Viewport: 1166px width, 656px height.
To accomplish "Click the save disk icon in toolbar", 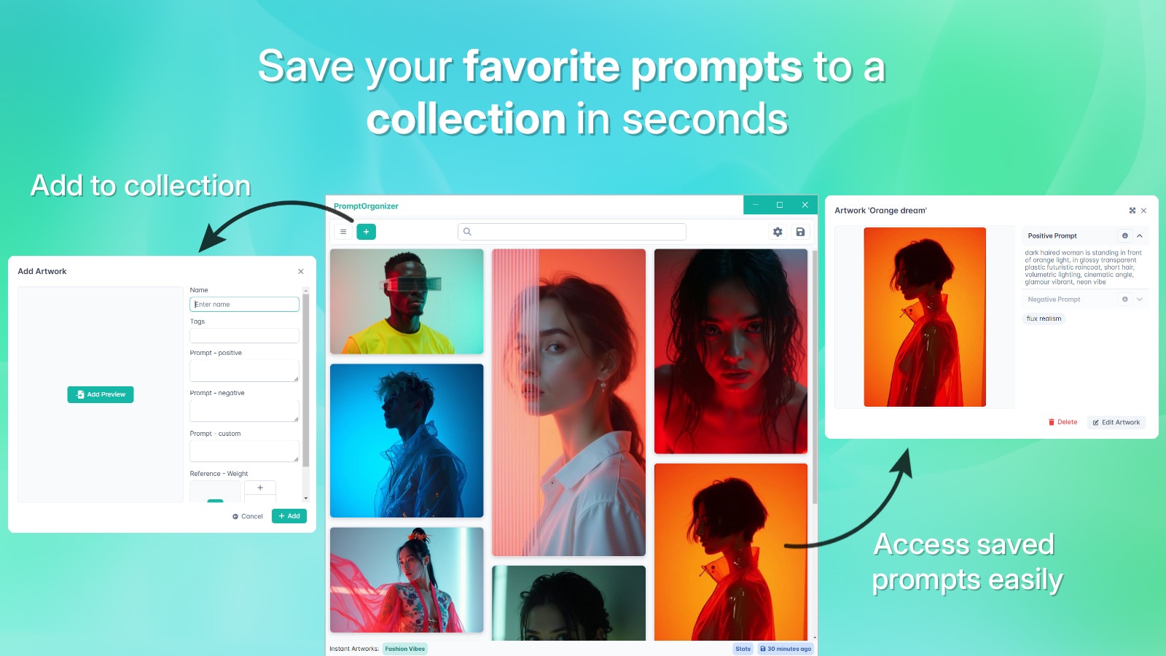I will [x=800, y=232].
